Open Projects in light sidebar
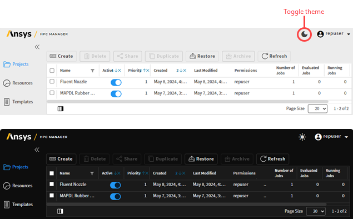Image resolution: width=353 pixels, height=219 pixels. 16,64
